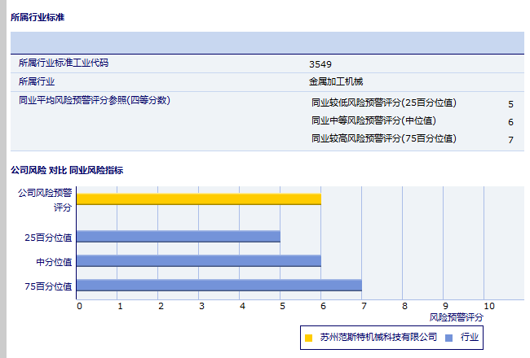Click the 风险预警评分 x-axis title
This screenshot has width=530, height=358.
(x=456, y=317)
